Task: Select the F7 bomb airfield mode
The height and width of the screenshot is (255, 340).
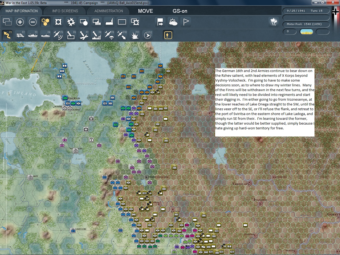Action: coord(84,35)
